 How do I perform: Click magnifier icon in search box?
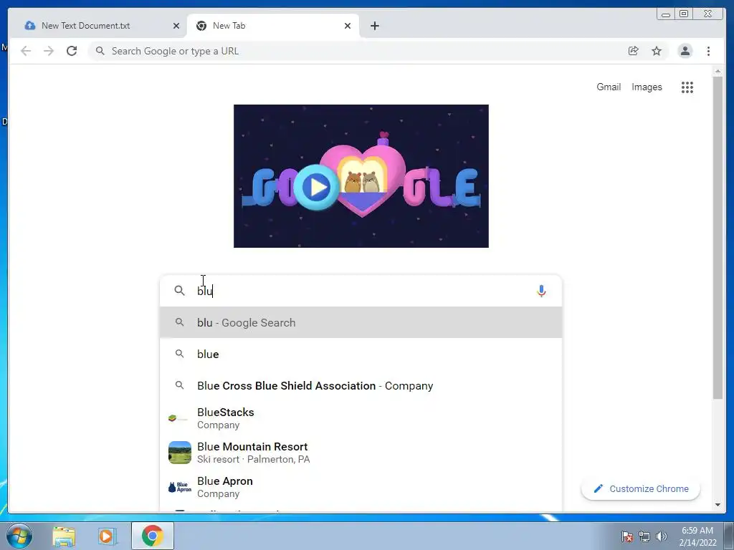coord(179,291)
